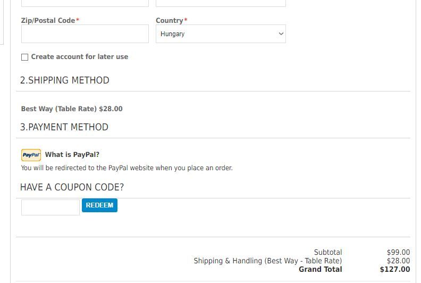
Task: Click the Shipping & Handling (Best Way - Table Rate) label
Action: [268, 261]
